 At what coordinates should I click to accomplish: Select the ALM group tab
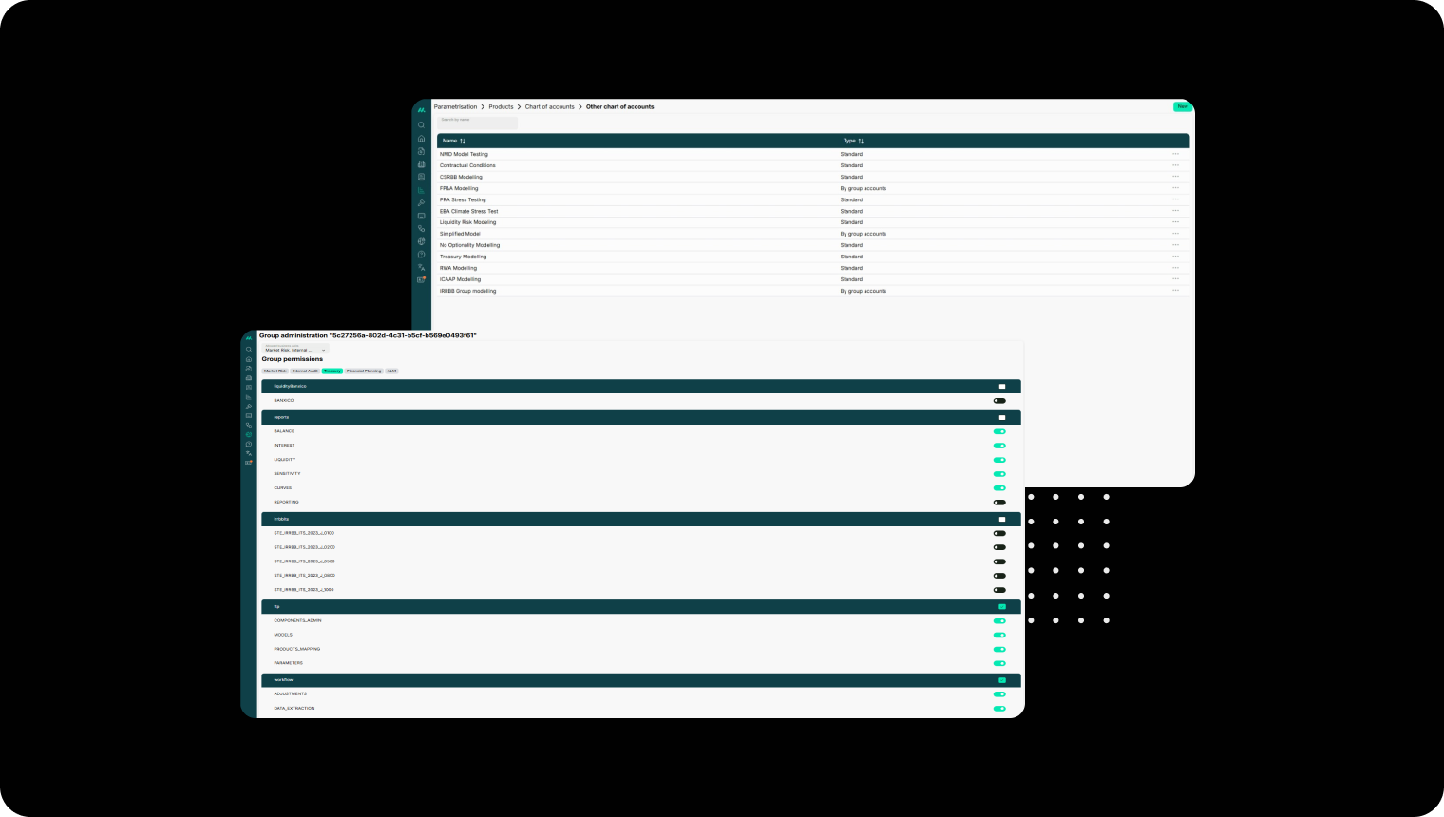(x=391, y=370)
